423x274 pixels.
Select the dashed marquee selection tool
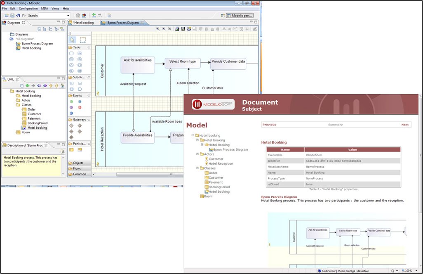pos(83,40)
